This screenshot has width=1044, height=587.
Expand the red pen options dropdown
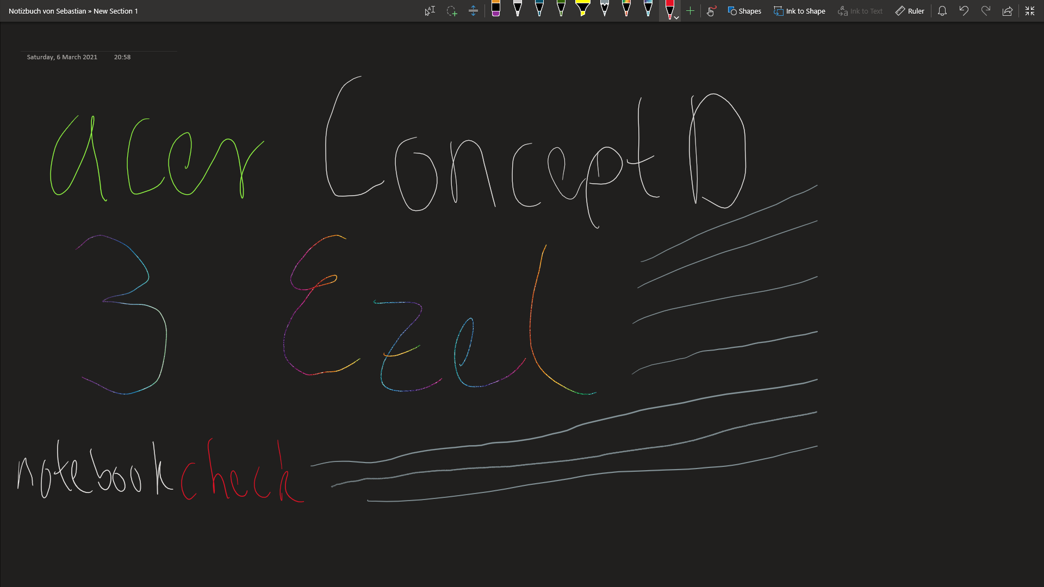(x=676, y=17)
